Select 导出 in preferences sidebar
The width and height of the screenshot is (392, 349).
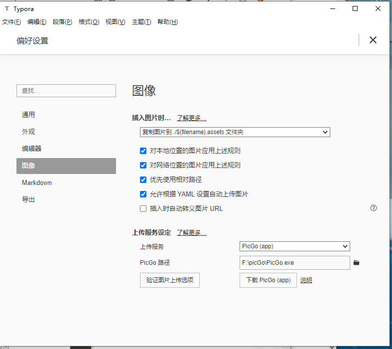[x=66, y=199]
